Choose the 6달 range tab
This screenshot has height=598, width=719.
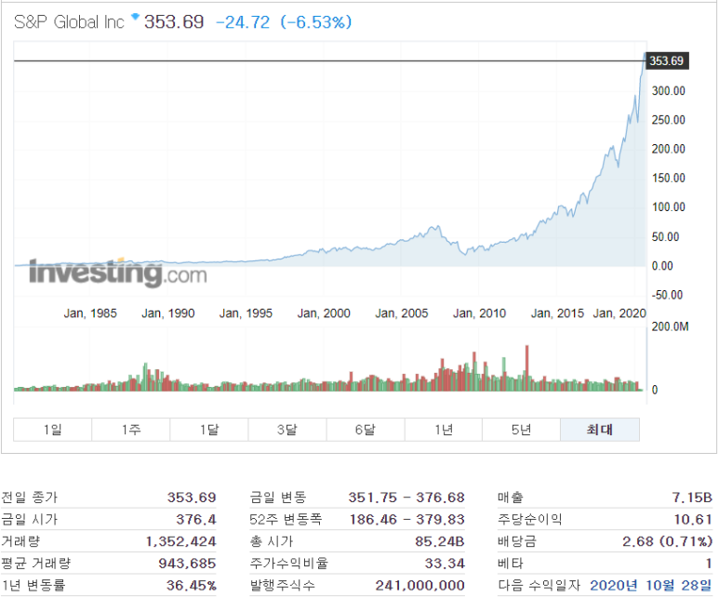366,430
